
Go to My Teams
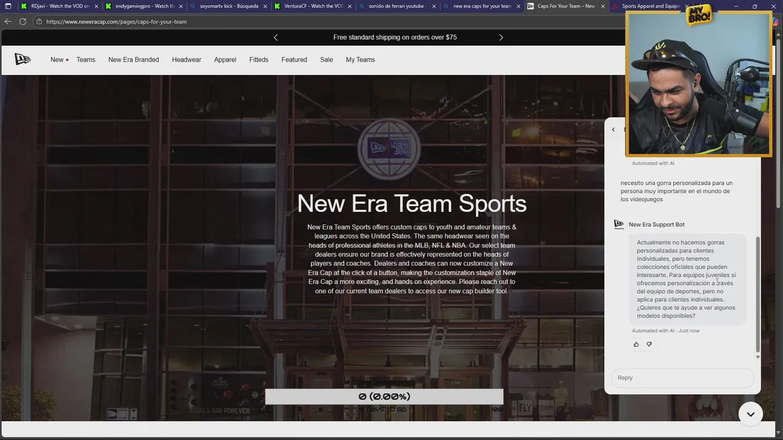[x=360, y=60]
